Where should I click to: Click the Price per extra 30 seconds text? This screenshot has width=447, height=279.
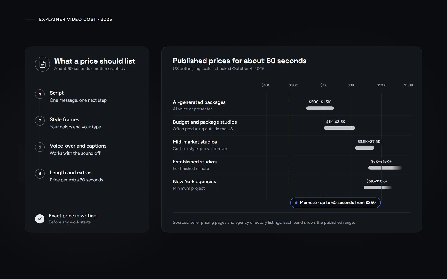point(76,180)
